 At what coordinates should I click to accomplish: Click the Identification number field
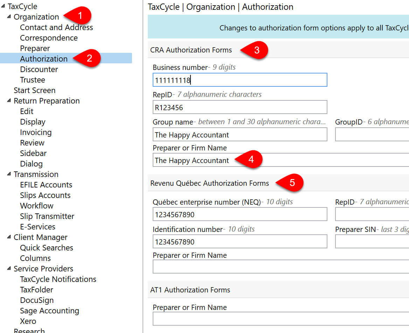pos(240,242)
